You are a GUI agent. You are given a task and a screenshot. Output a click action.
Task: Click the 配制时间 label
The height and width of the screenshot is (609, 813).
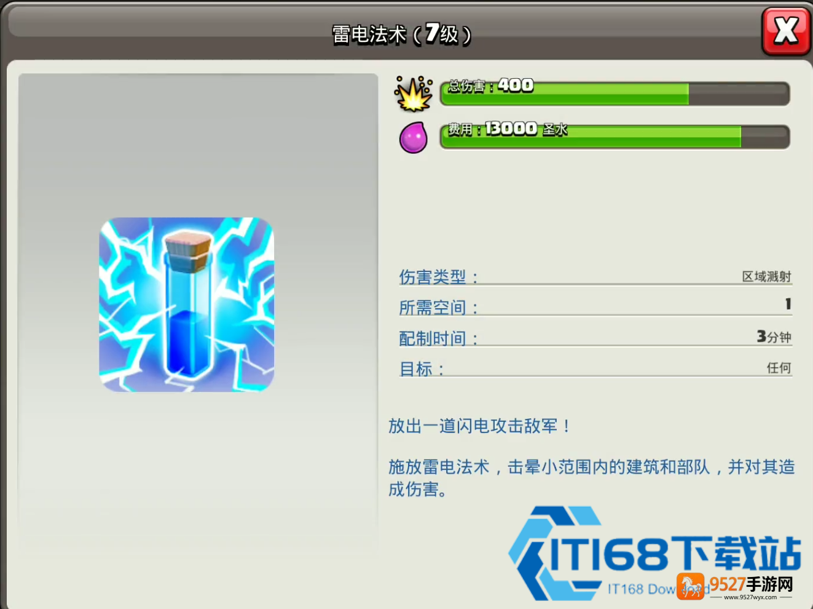(438, 338)
